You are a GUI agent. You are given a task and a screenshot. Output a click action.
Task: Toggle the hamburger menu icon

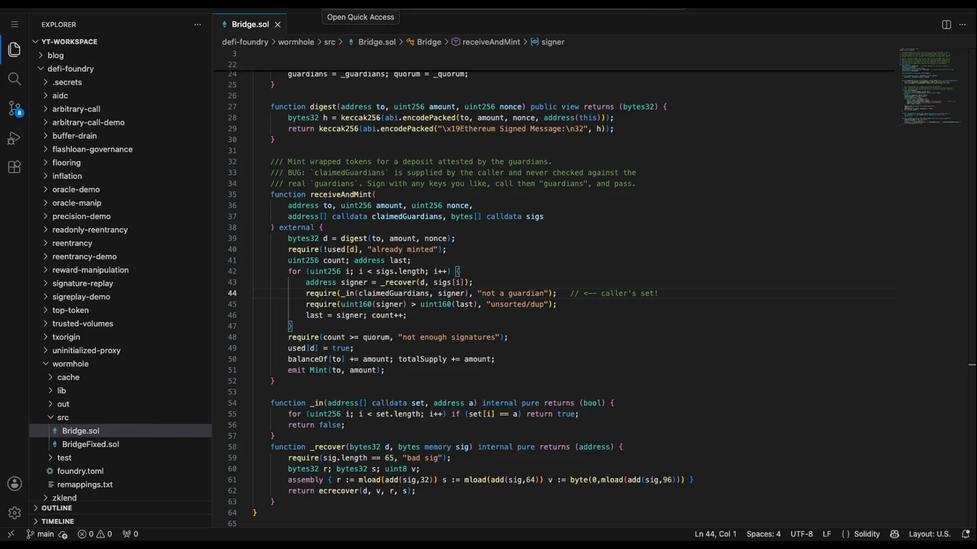(x=14, y=24)
